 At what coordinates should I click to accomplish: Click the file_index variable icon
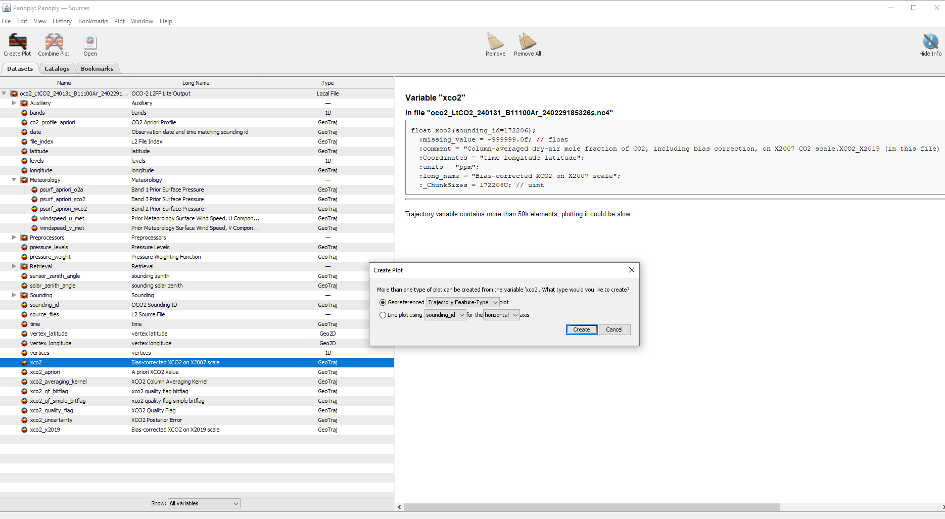tap(24, 141)
